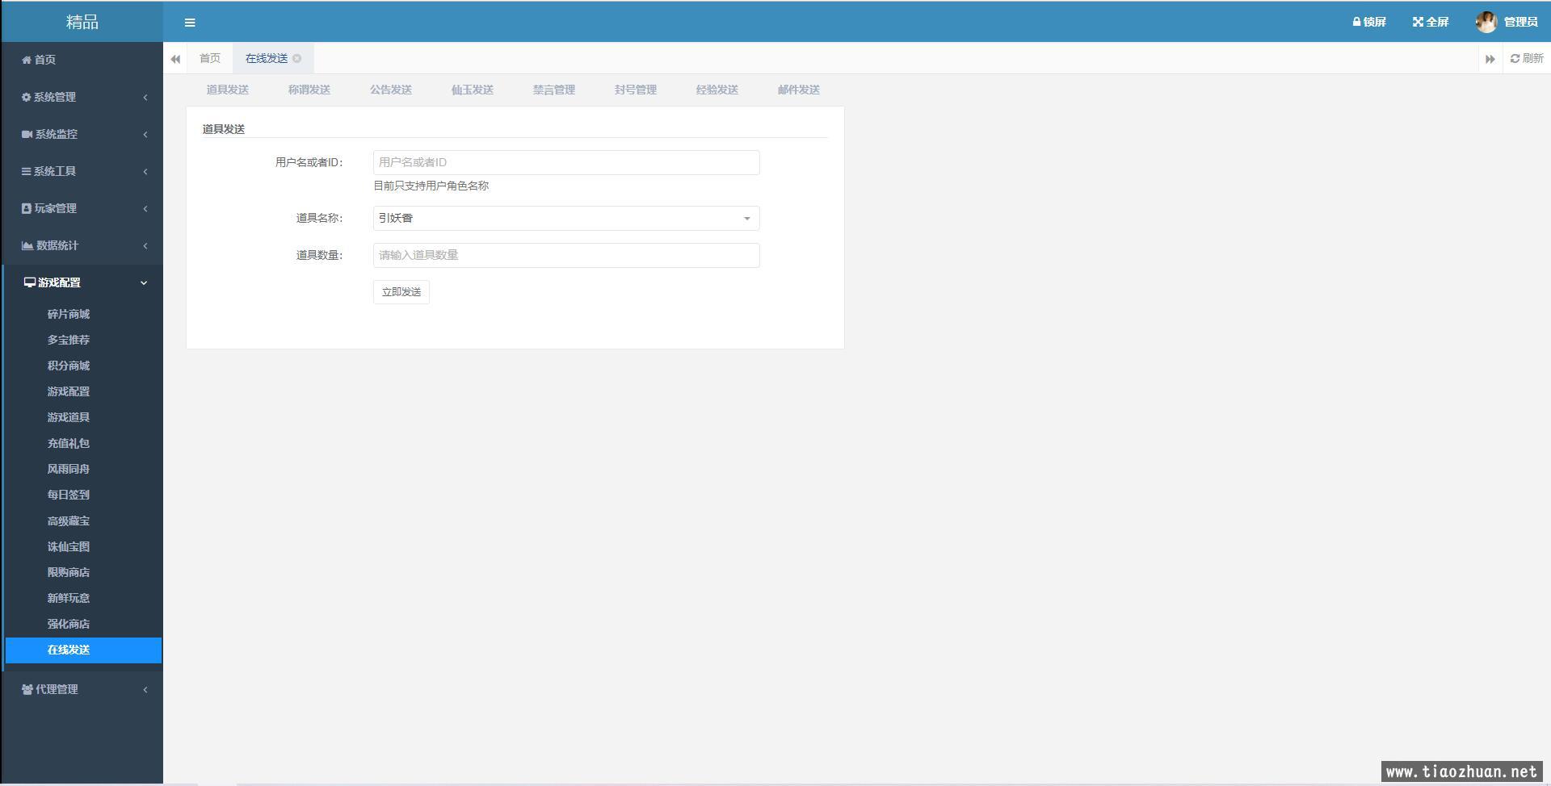This screenshot has width=1551, height=786.
Task: Switch to the 邮件发送 tab
Action: pyautogui.click(x=798, y=90)
